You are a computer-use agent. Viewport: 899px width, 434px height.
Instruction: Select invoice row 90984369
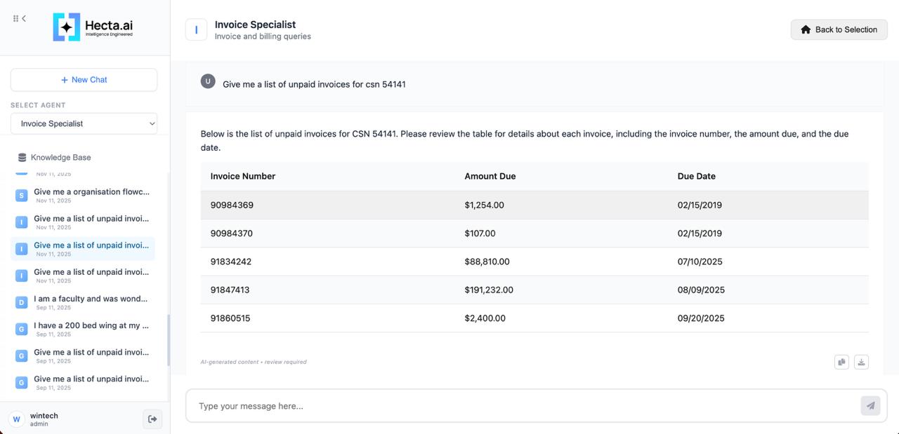pyautogui.click(x=534, y=205)
